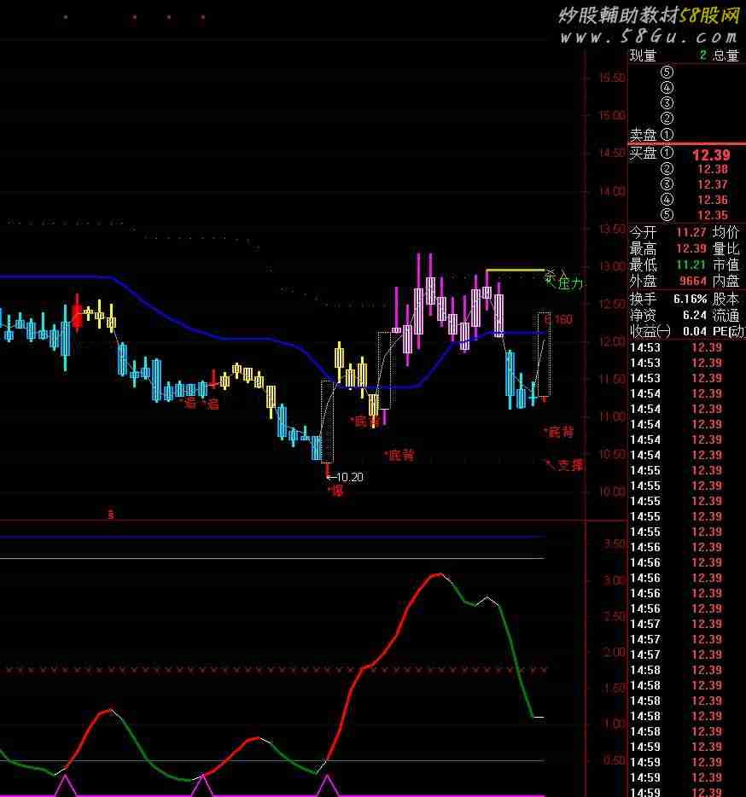Viewport: 746px width, 797px height.
Task: Click the indicator line peak near 3.00
Action: click(x=437, y=574)
